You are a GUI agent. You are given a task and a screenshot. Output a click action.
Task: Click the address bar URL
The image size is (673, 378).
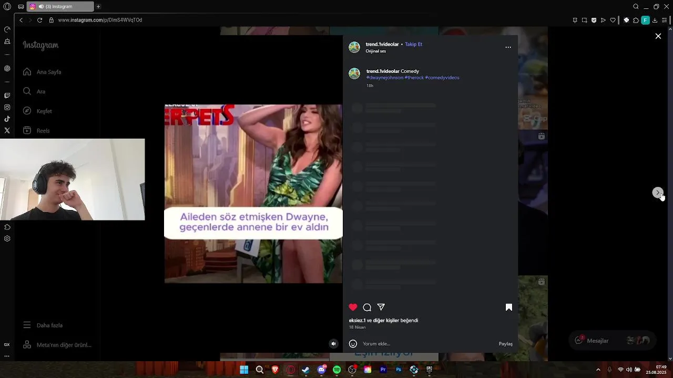click(100, 20)
